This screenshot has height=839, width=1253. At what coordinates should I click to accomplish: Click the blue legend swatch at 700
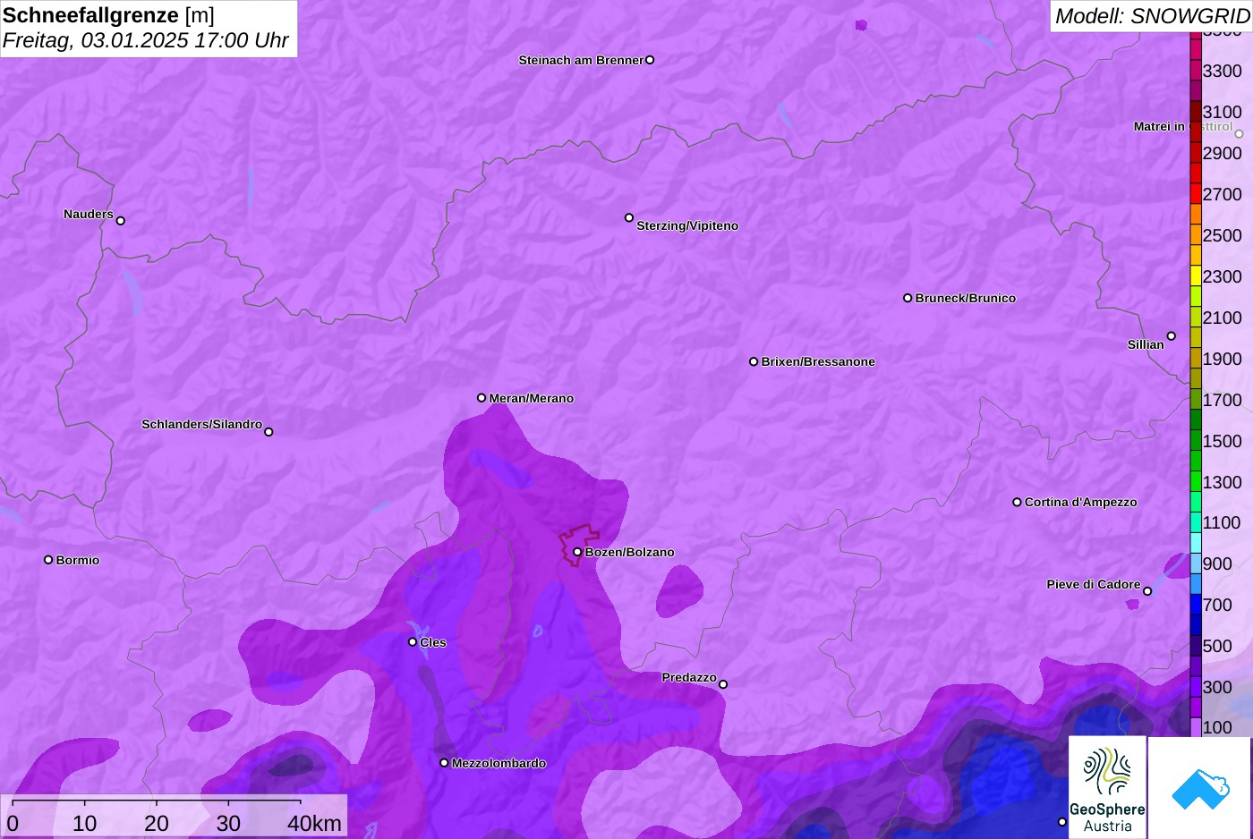(1196, 605)
